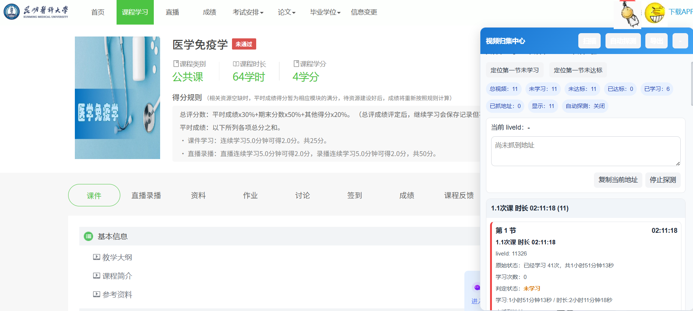This screenshot has width=693, height=311.
Task: Open 直播 in the top navigation
Action: (x=172, y=12)
